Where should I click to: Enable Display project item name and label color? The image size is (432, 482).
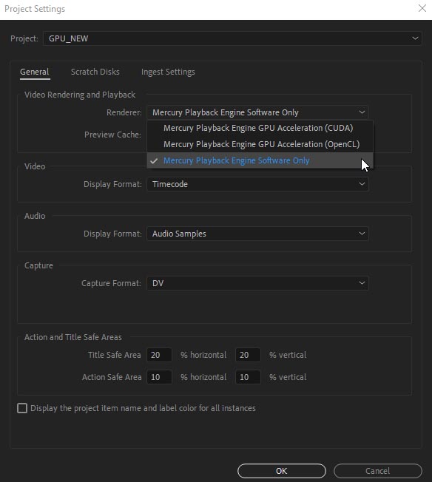tap(22, 408)
